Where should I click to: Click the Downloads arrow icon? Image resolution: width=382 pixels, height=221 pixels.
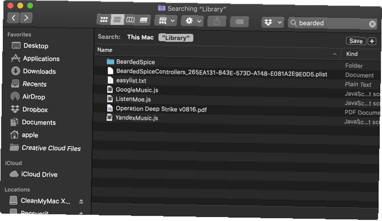pyautogui.click(x=16, y=71)
